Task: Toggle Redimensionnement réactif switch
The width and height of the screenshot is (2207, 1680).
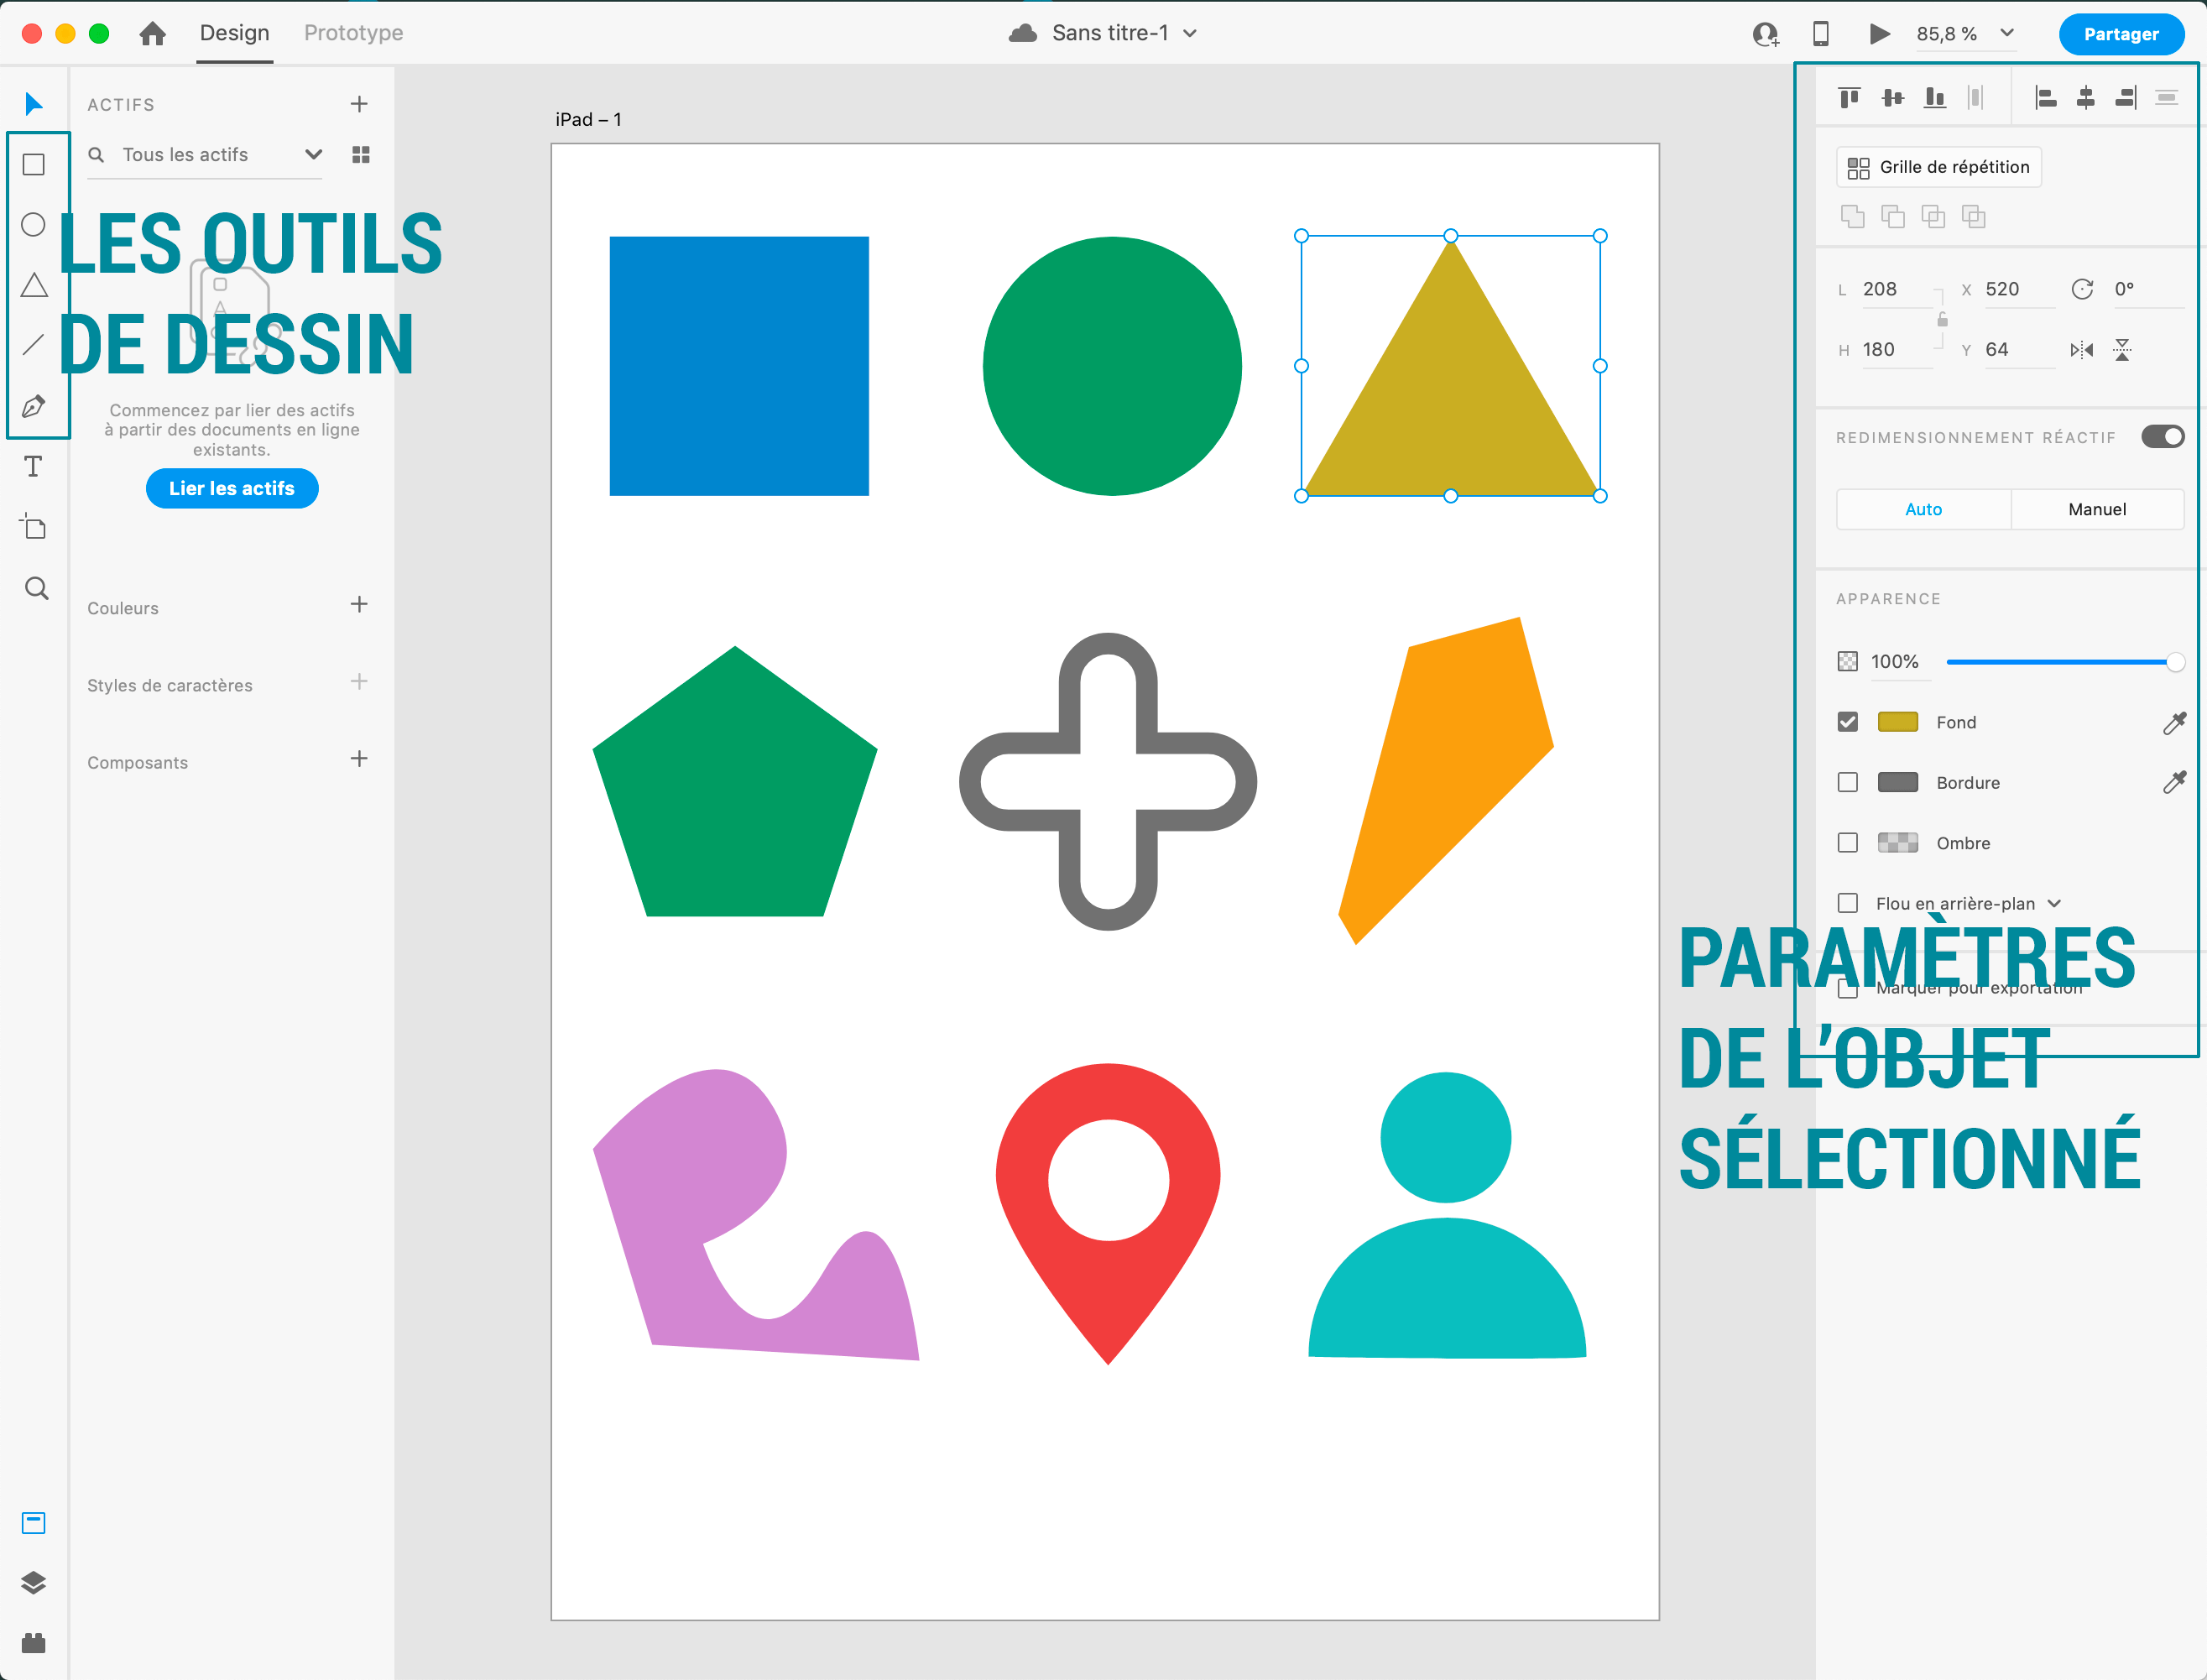Action: click(2163, 437)
